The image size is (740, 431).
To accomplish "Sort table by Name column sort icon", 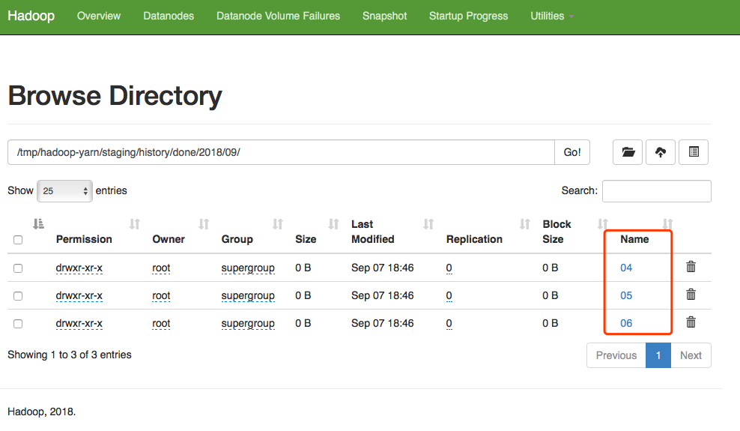I will click(668, 224).
